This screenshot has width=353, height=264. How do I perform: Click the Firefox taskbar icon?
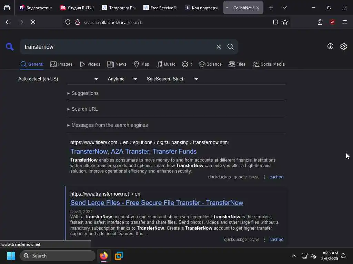104,256
